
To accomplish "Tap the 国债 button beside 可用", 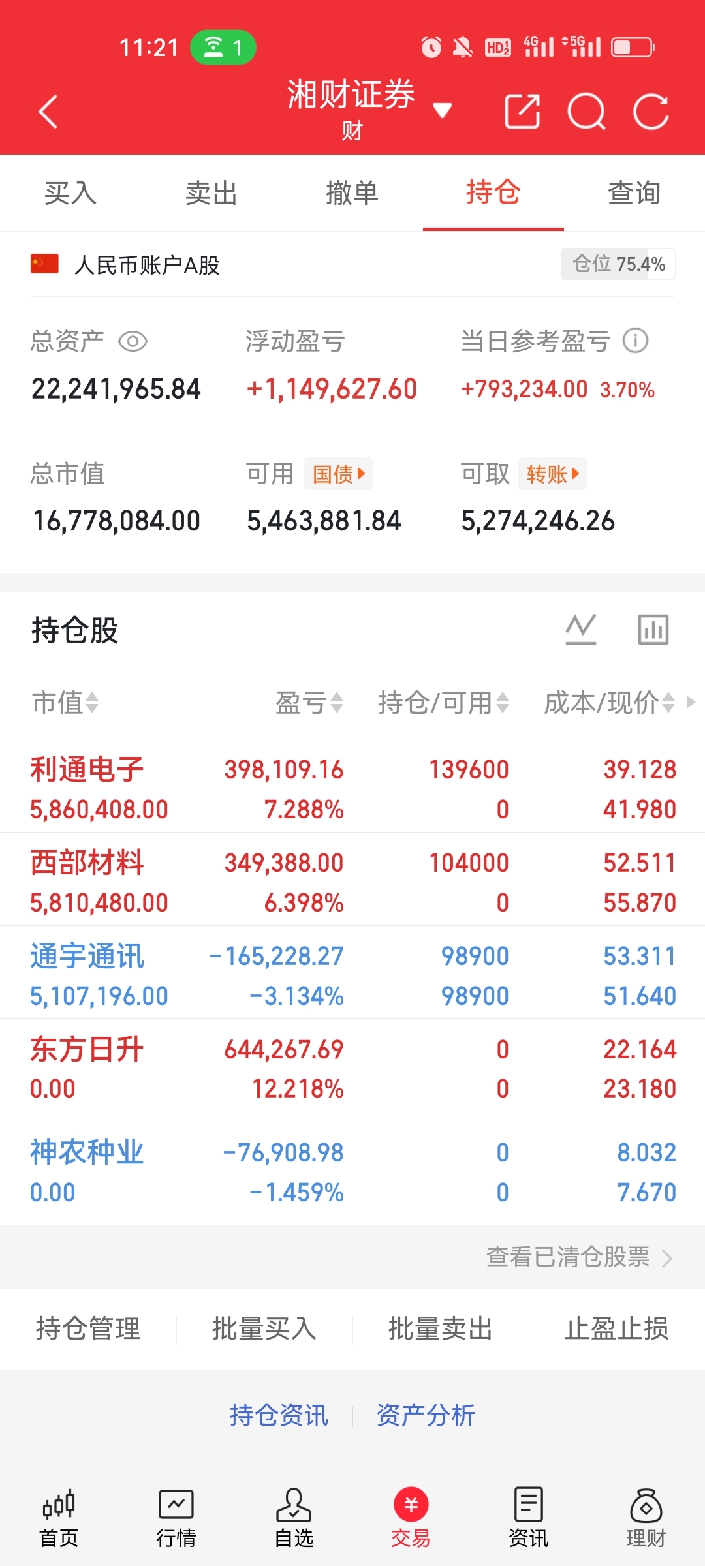I will click(338, 474).
